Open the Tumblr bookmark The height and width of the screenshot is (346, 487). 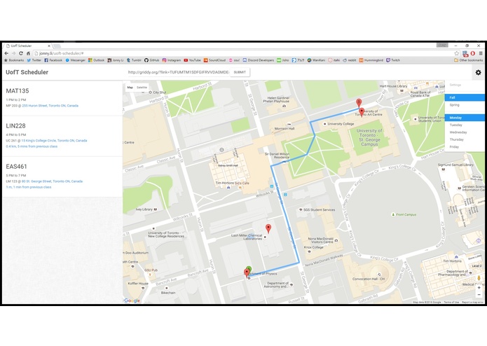[x=134, y=60]
